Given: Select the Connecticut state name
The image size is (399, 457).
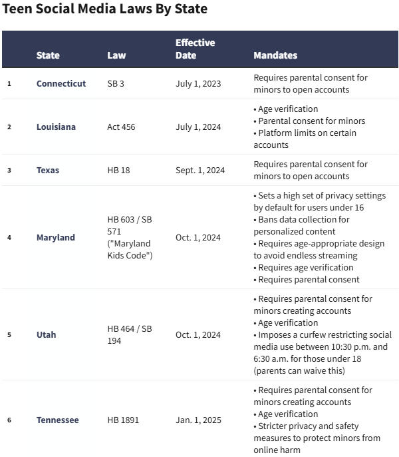Looking at the screenshot, I should [x=61, y=84].
